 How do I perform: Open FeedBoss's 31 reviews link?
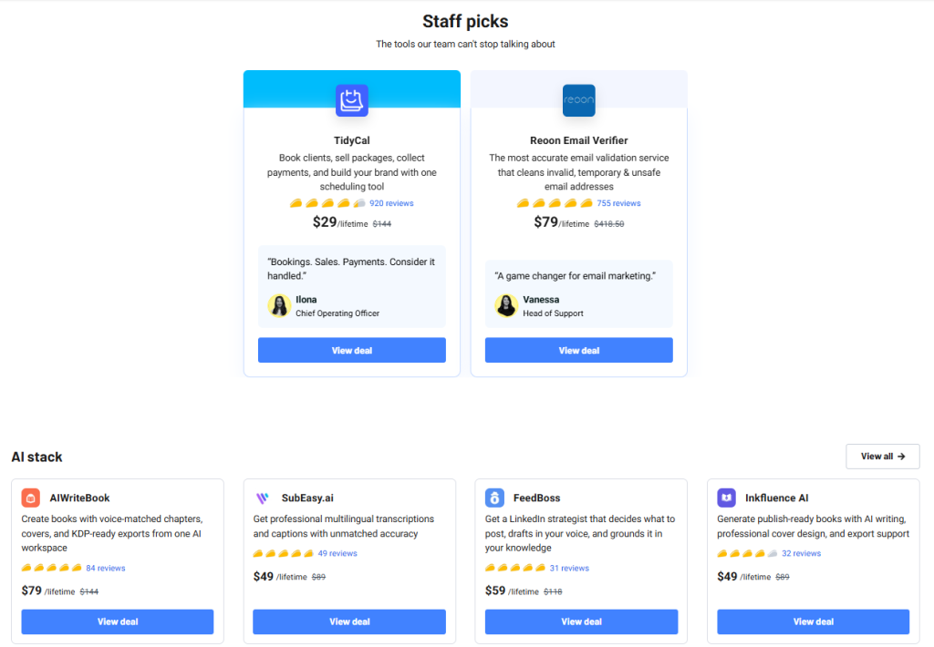click(569, 568)
